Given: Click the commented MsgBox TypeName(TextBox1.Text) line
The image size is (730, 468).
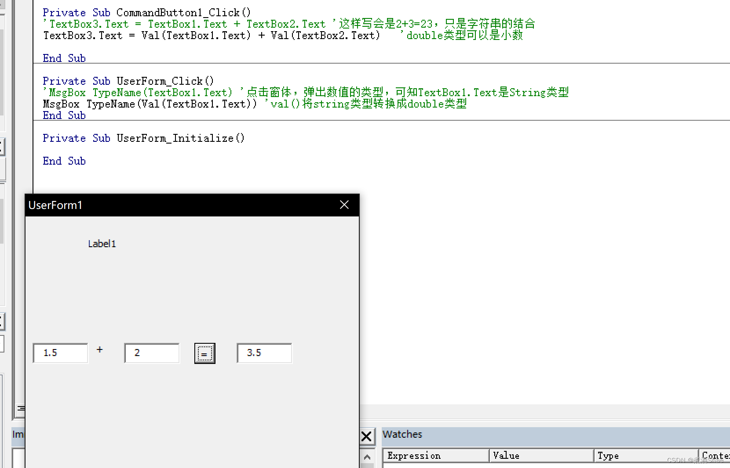Looking at the screenshot, I should coord(306,93).
